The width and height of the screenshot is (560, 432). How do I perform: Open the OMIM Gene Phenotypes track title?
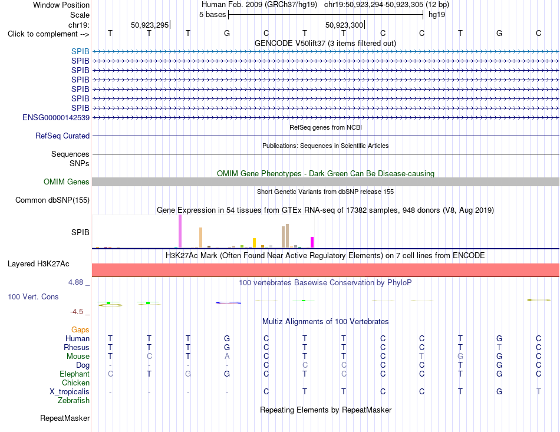coord(326,173)
